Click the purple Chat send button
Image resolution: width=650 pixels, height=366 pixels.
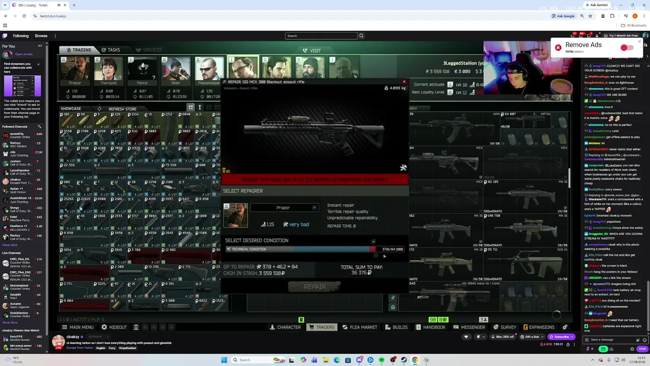(642, 349)
